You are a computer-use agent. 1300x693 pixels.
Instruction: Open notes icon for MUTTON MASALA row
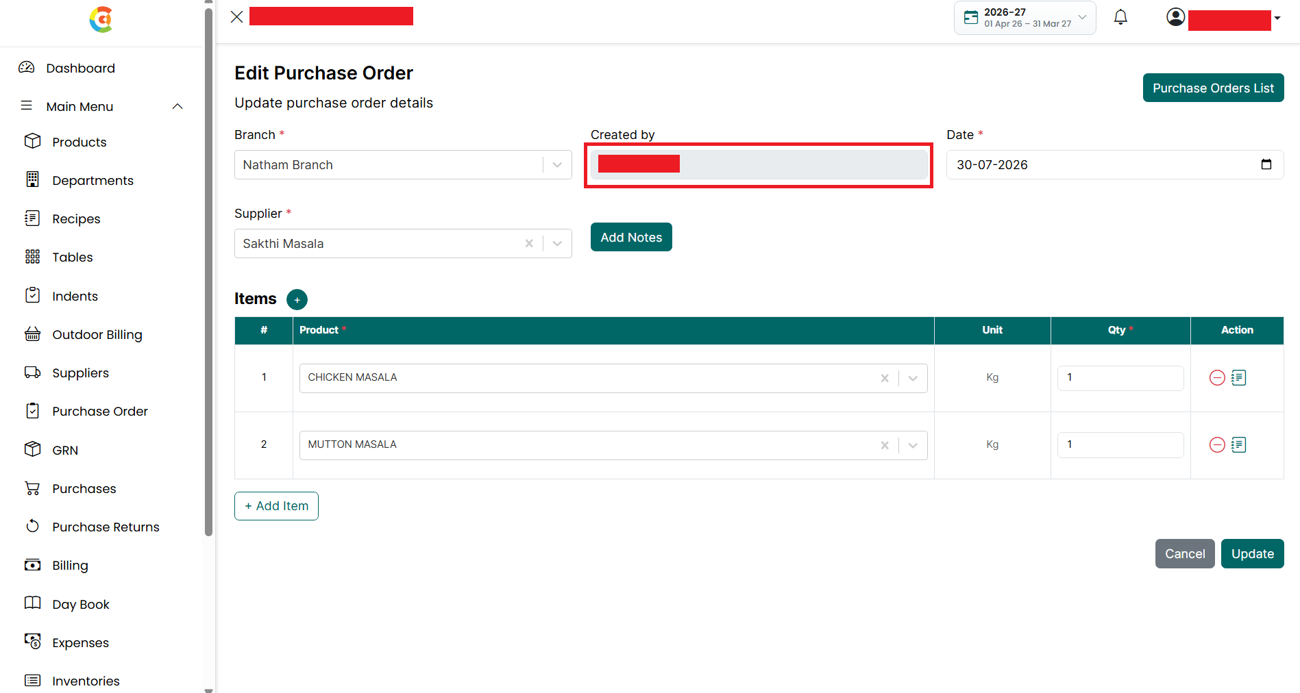1238,445
